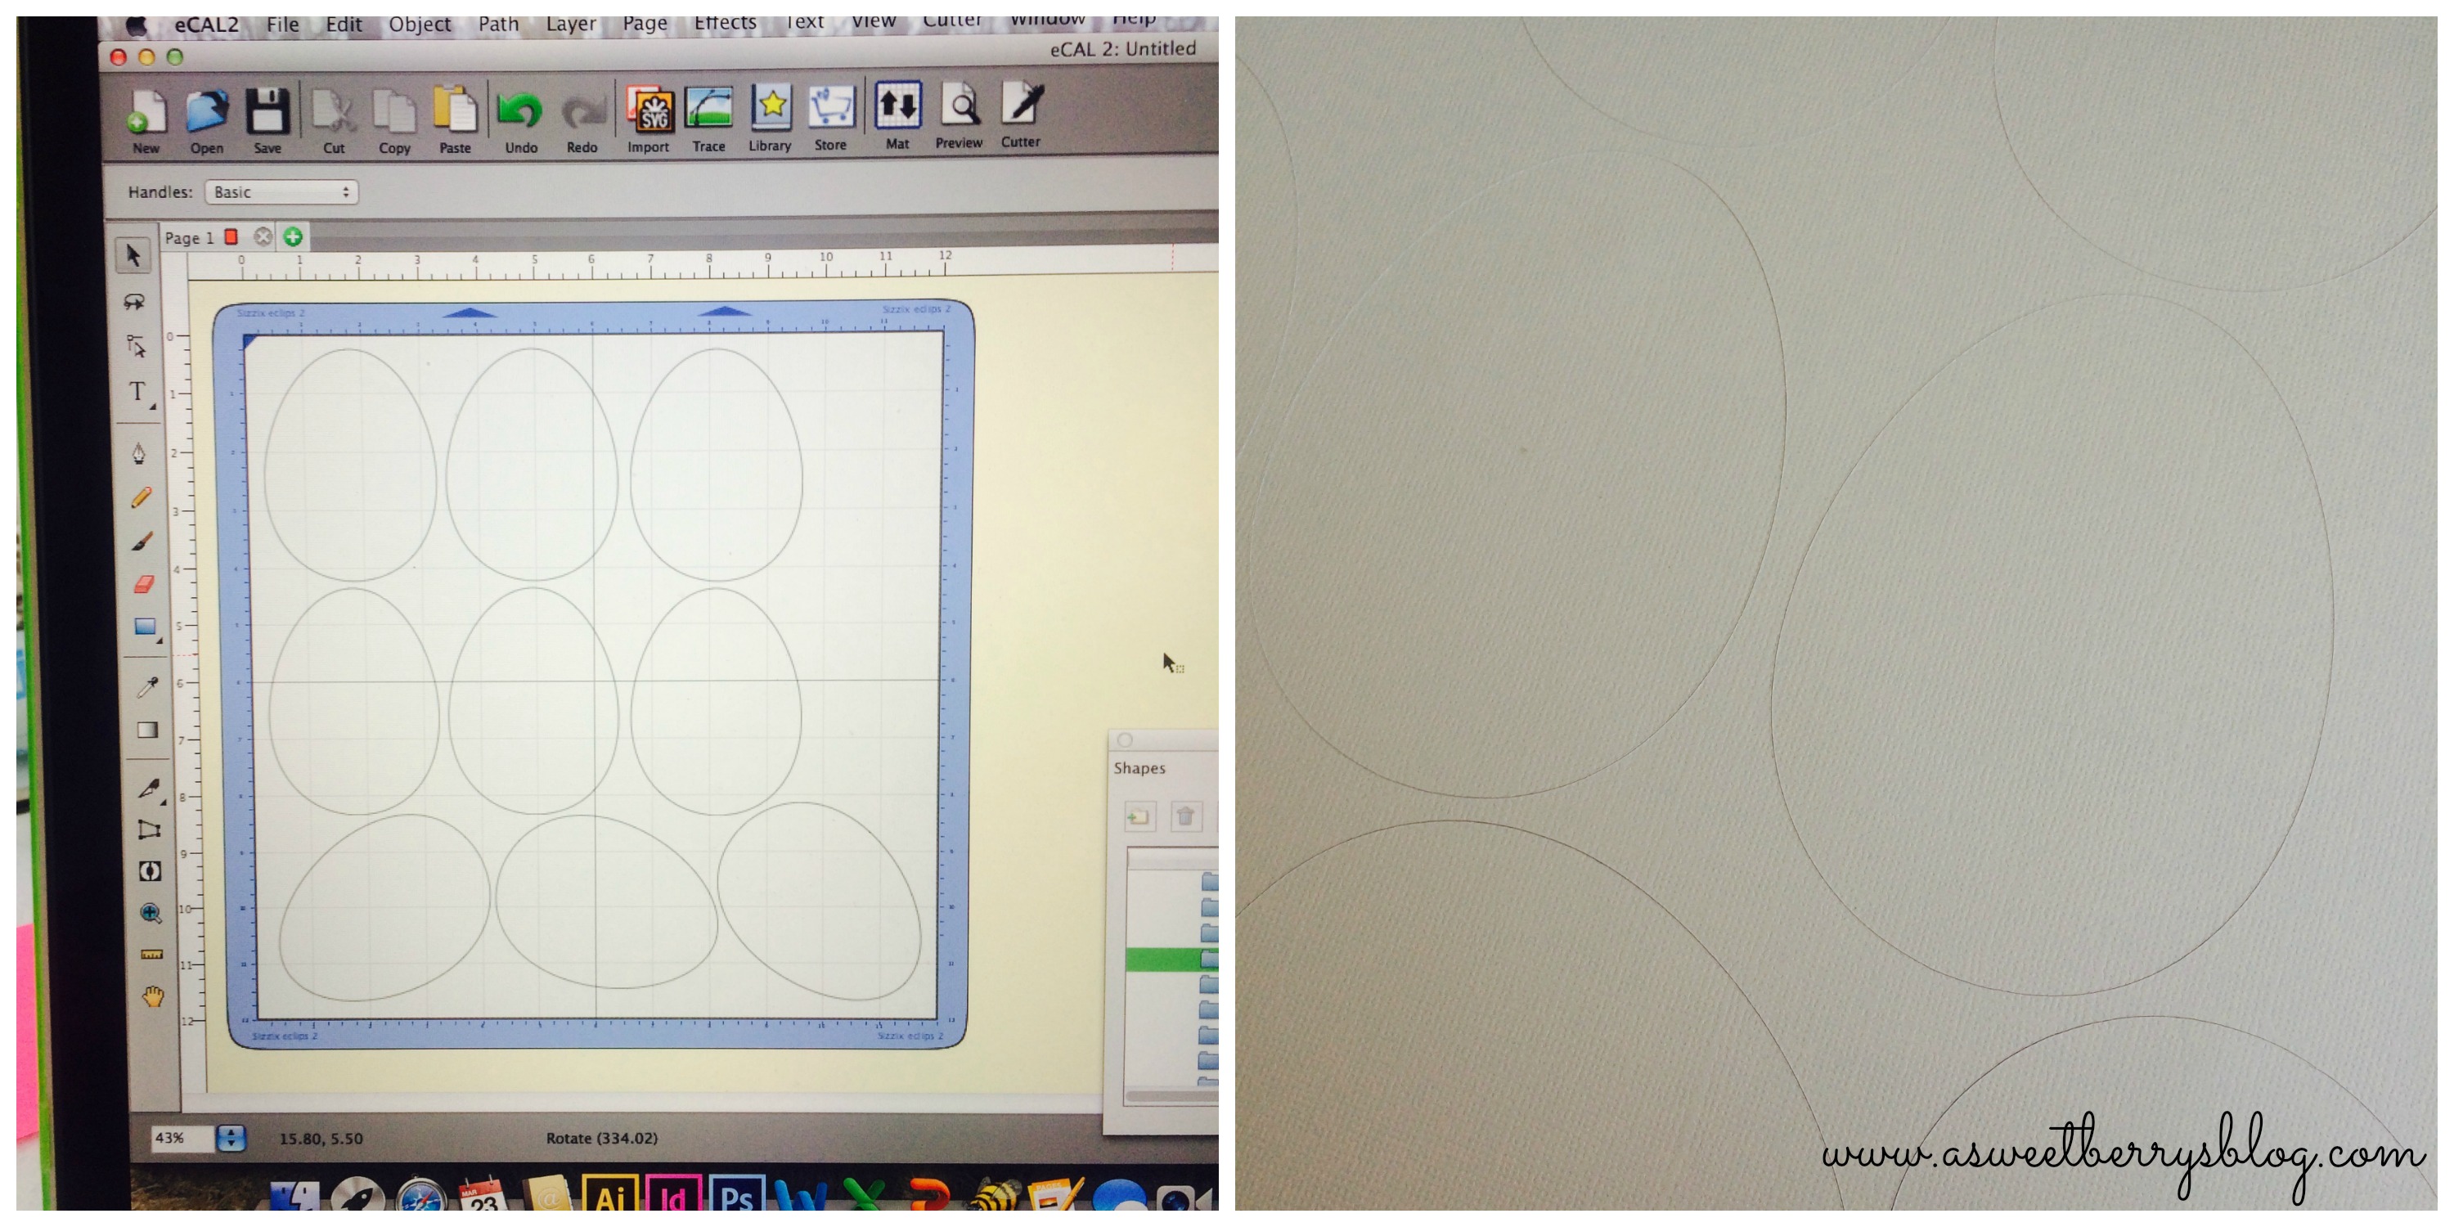Select the Pen drawing tool
2454x1227 pixels.
point(139,452)
